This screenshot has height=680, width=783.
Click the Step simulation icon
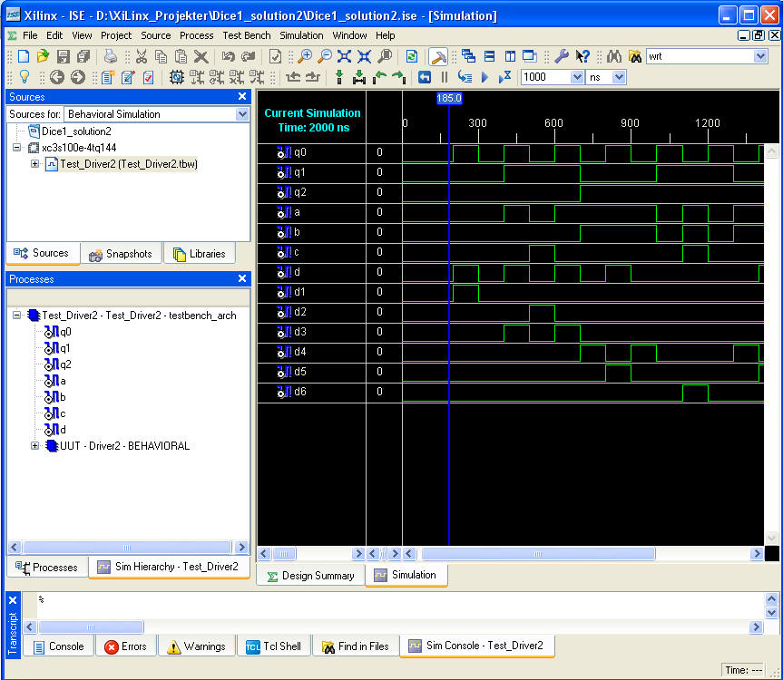(x=465, y=77)
